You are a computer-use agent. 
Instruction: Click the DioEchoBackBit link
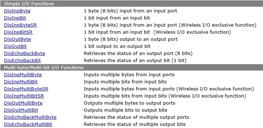point(22,61)
